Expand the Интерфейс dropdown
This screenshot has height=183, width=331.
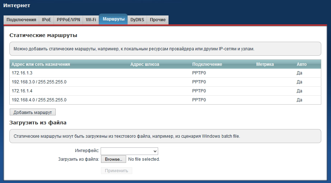(129, 151)
